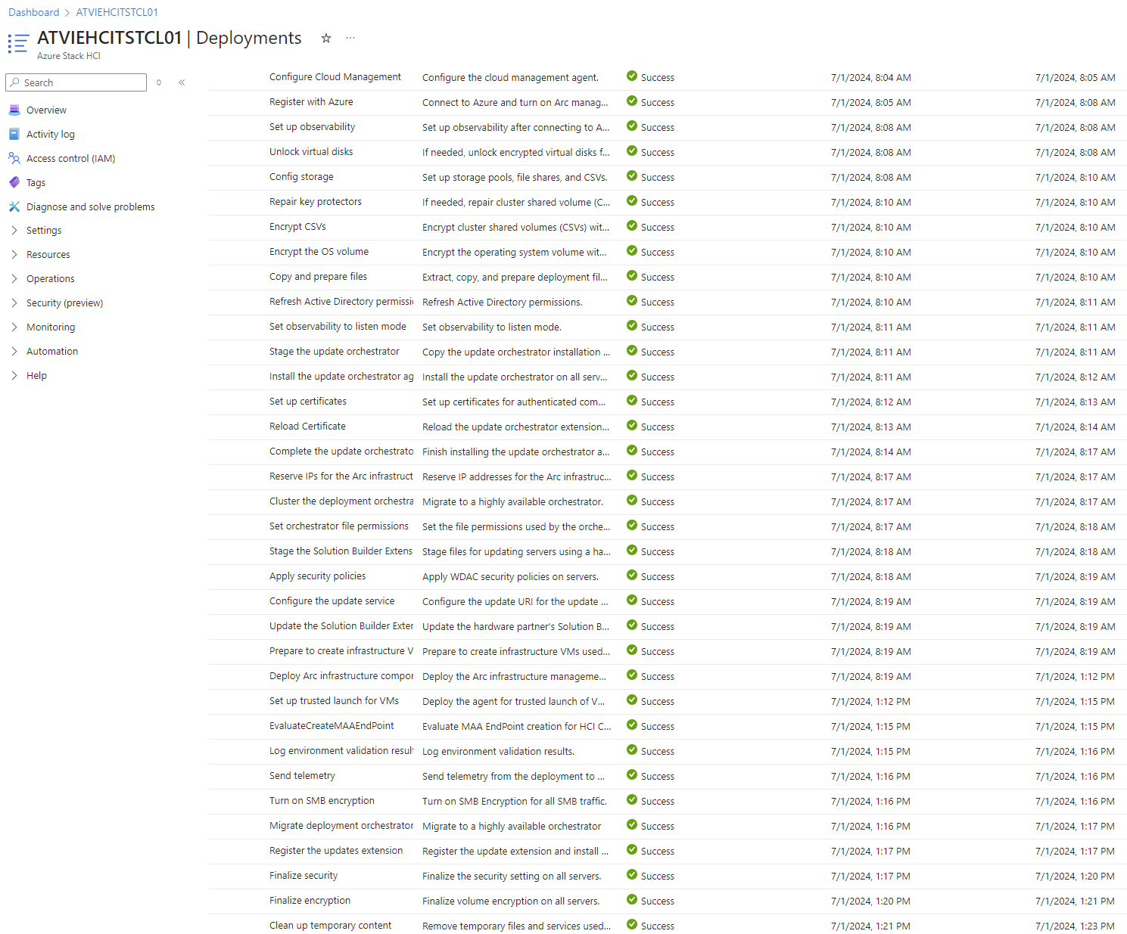Select Register the updates extension step

click(x=336, y=851)
